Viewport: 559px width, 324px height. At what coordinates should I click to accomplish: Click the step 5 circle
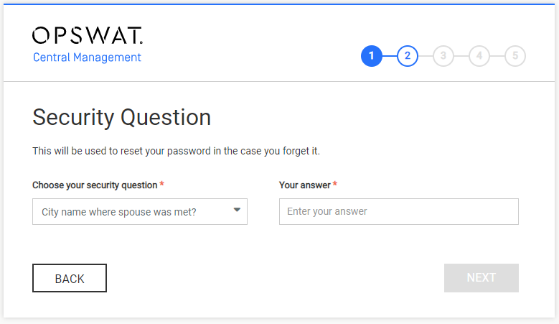(515, 56)
